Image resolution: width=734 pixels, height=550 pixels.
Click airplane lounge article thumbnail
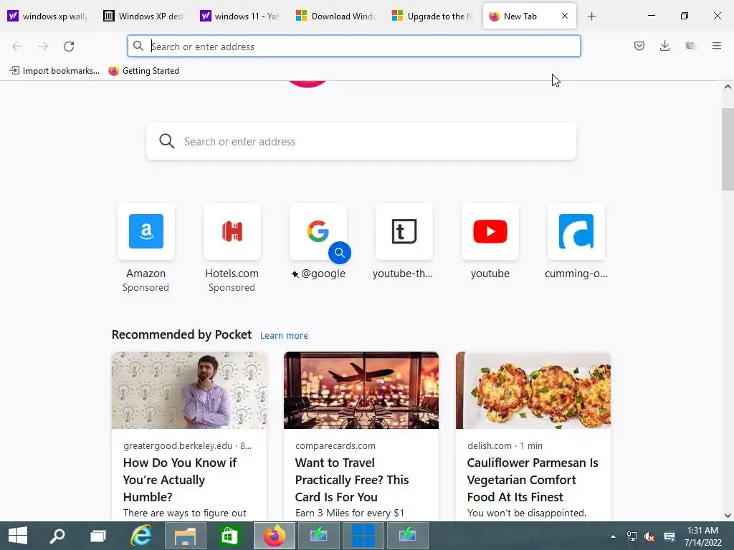click(x=361, y=390)
